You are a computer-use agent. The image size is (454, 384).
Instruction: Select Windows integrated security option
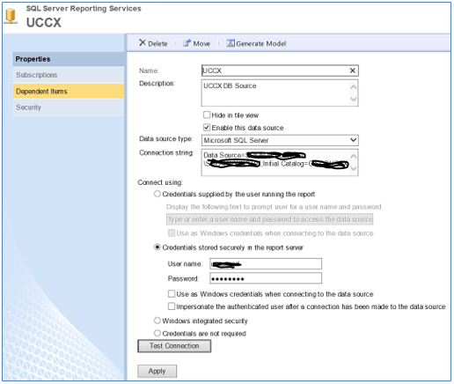pyautogui.click(x=157, y=321)
